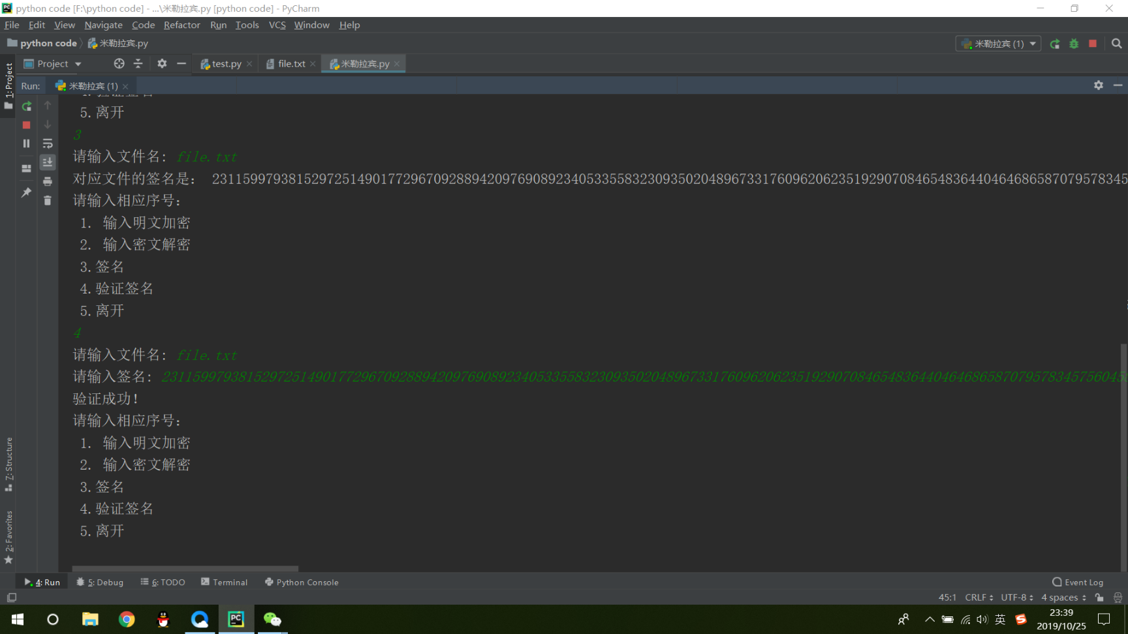Click the "对应文件的签名是" output line
This screenshot has width=1128, height=634.
(x=600, y=179)
